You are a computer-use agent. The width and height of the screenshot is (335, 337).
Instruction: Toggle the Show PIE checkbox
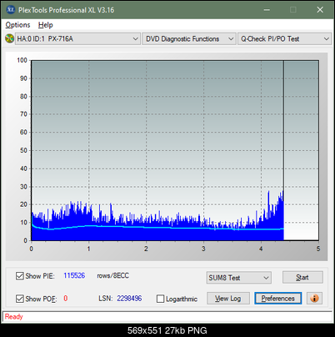[20, 276]
